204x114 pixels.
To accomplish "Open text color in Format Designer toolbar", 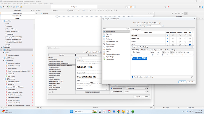I will (182, 52).
